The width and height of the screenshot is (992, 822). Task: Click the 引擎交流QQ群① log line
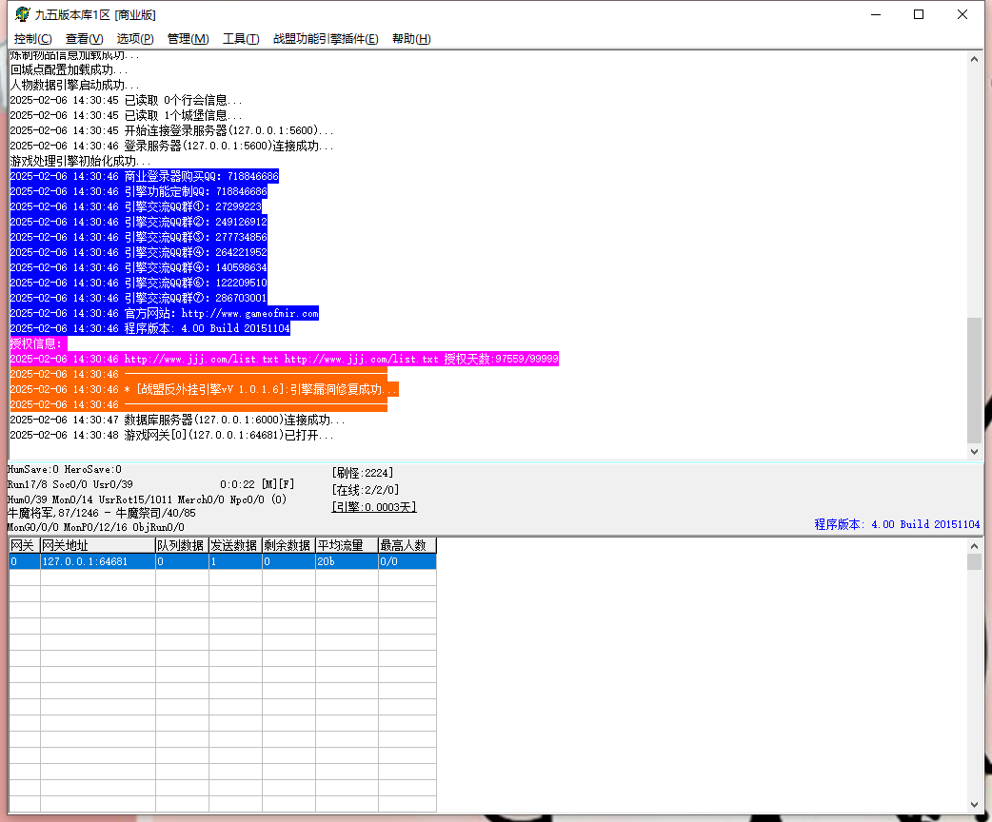coord(136,206)
